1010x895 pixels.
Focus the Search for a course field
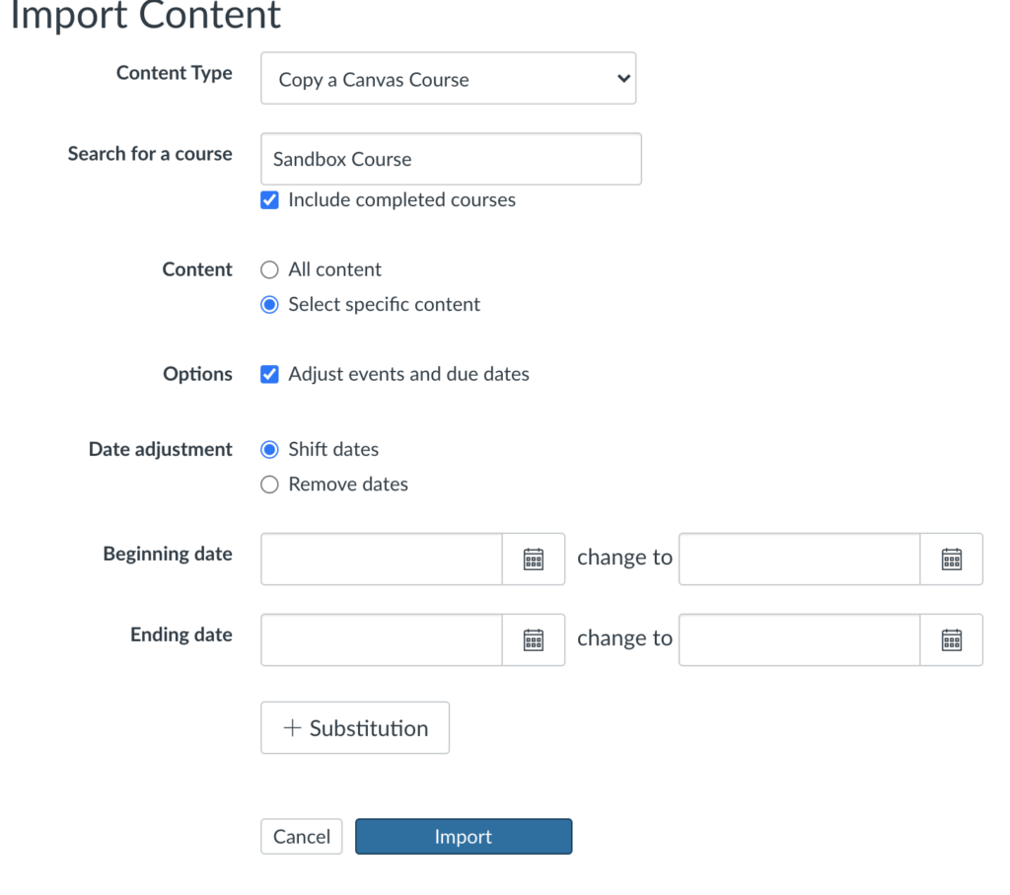451,159
